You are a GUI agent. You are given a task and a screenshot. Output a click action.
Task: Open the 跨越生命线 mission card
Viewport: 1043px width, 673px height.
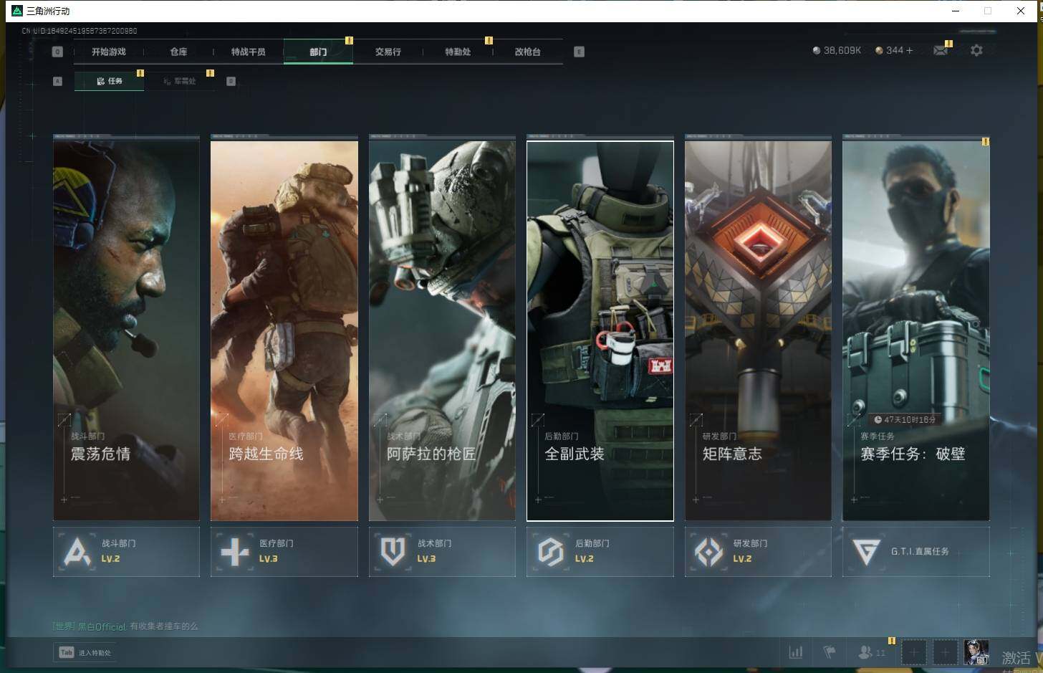pyautogui.click(x=284, y=330)
